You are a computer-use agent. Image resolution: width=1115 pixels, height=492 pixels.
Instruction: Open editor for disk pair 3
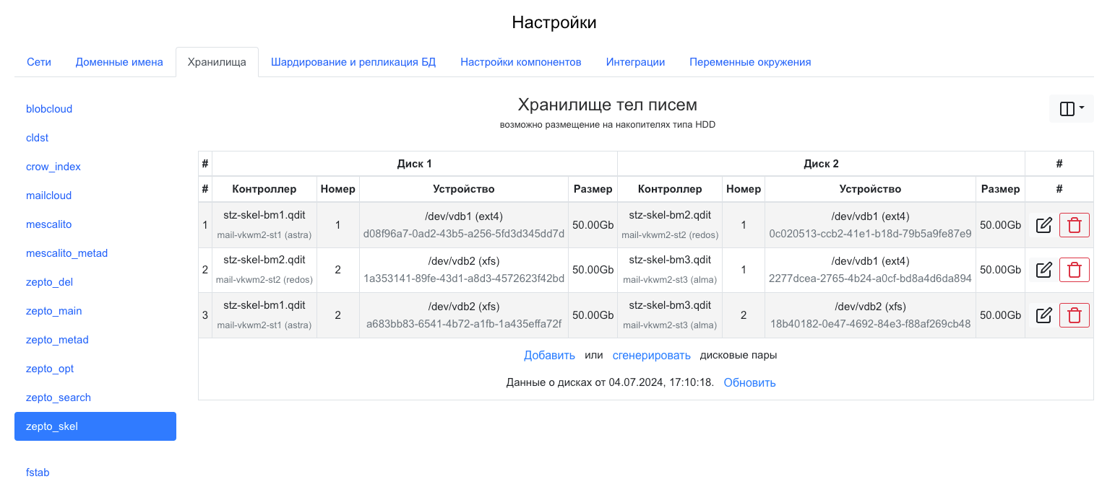coord(1043,315)
